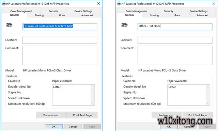Click Location field in right dialog
This screenshot has width=218, height=131.
click(175, 40)
